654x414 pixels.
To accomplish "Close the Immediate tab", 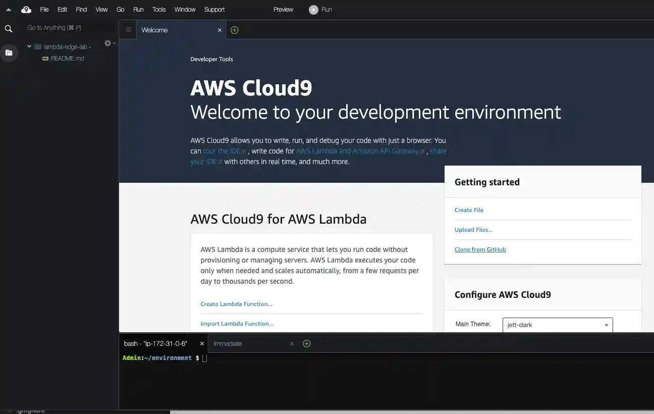I will pyautogui.click(x=291, y=344).
